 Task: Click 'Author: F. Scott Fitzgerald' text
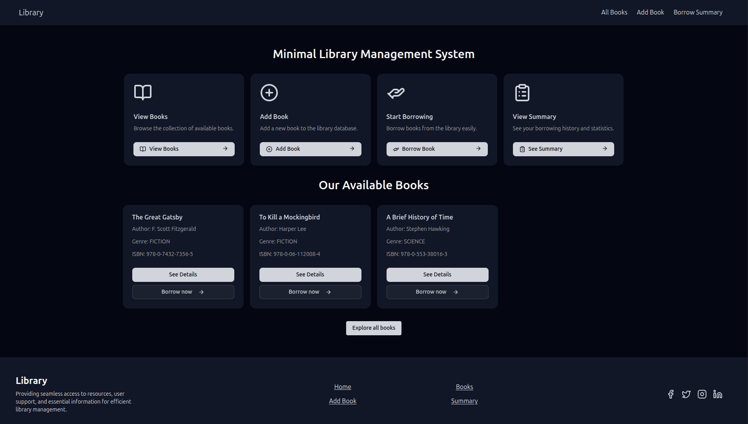click(x=164, y=229)
